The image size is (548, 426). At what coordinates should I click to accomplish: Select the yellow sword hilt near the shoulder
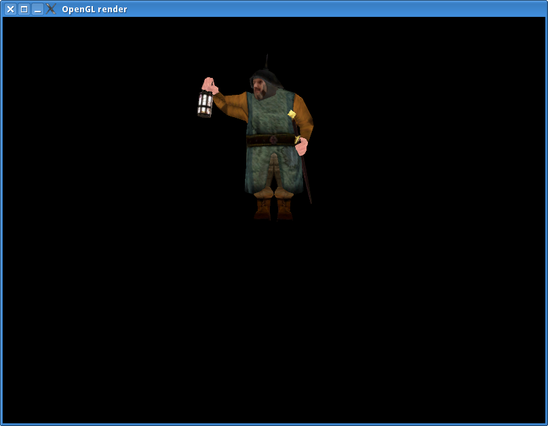pyautogui.click(x=292, y=114)
